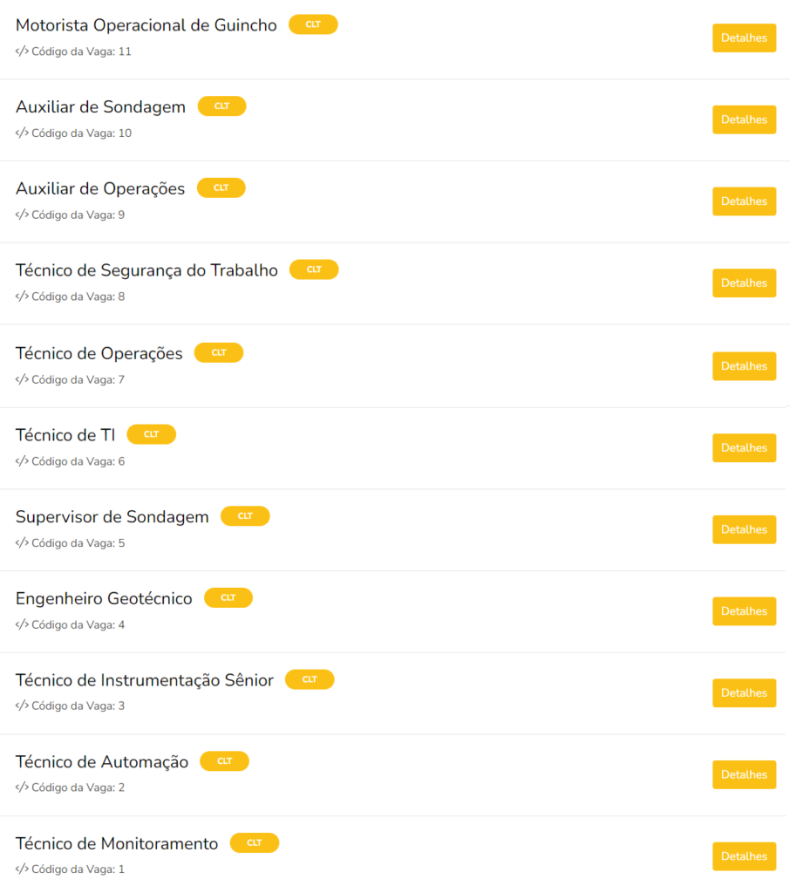Click CLT badge next to Engenheiro Geotécnico
Screen dimensions: 790x893
[x=228, y=597]
